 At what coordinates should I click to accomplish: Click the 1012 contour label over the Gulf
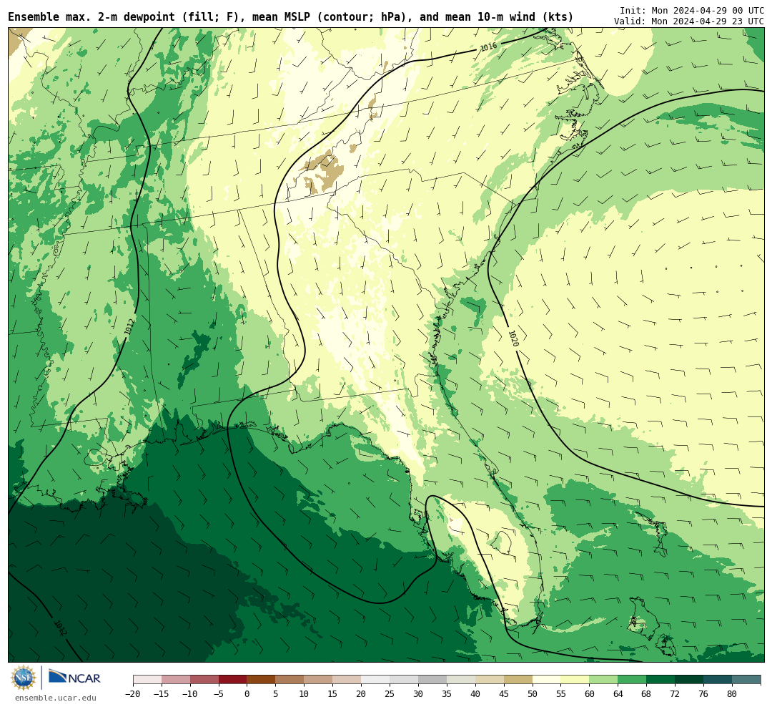click(59, 628)
